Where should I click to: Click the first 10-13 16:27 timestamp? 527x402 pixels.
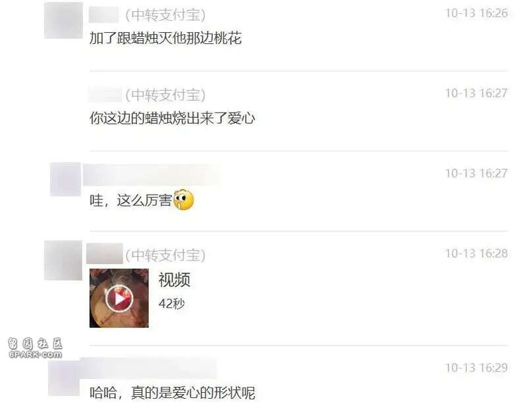tap(476, 93)
